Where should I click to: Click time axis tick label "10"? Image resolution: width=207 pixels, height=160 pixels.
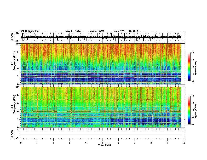pyautogui.click(x=184, y=143)
